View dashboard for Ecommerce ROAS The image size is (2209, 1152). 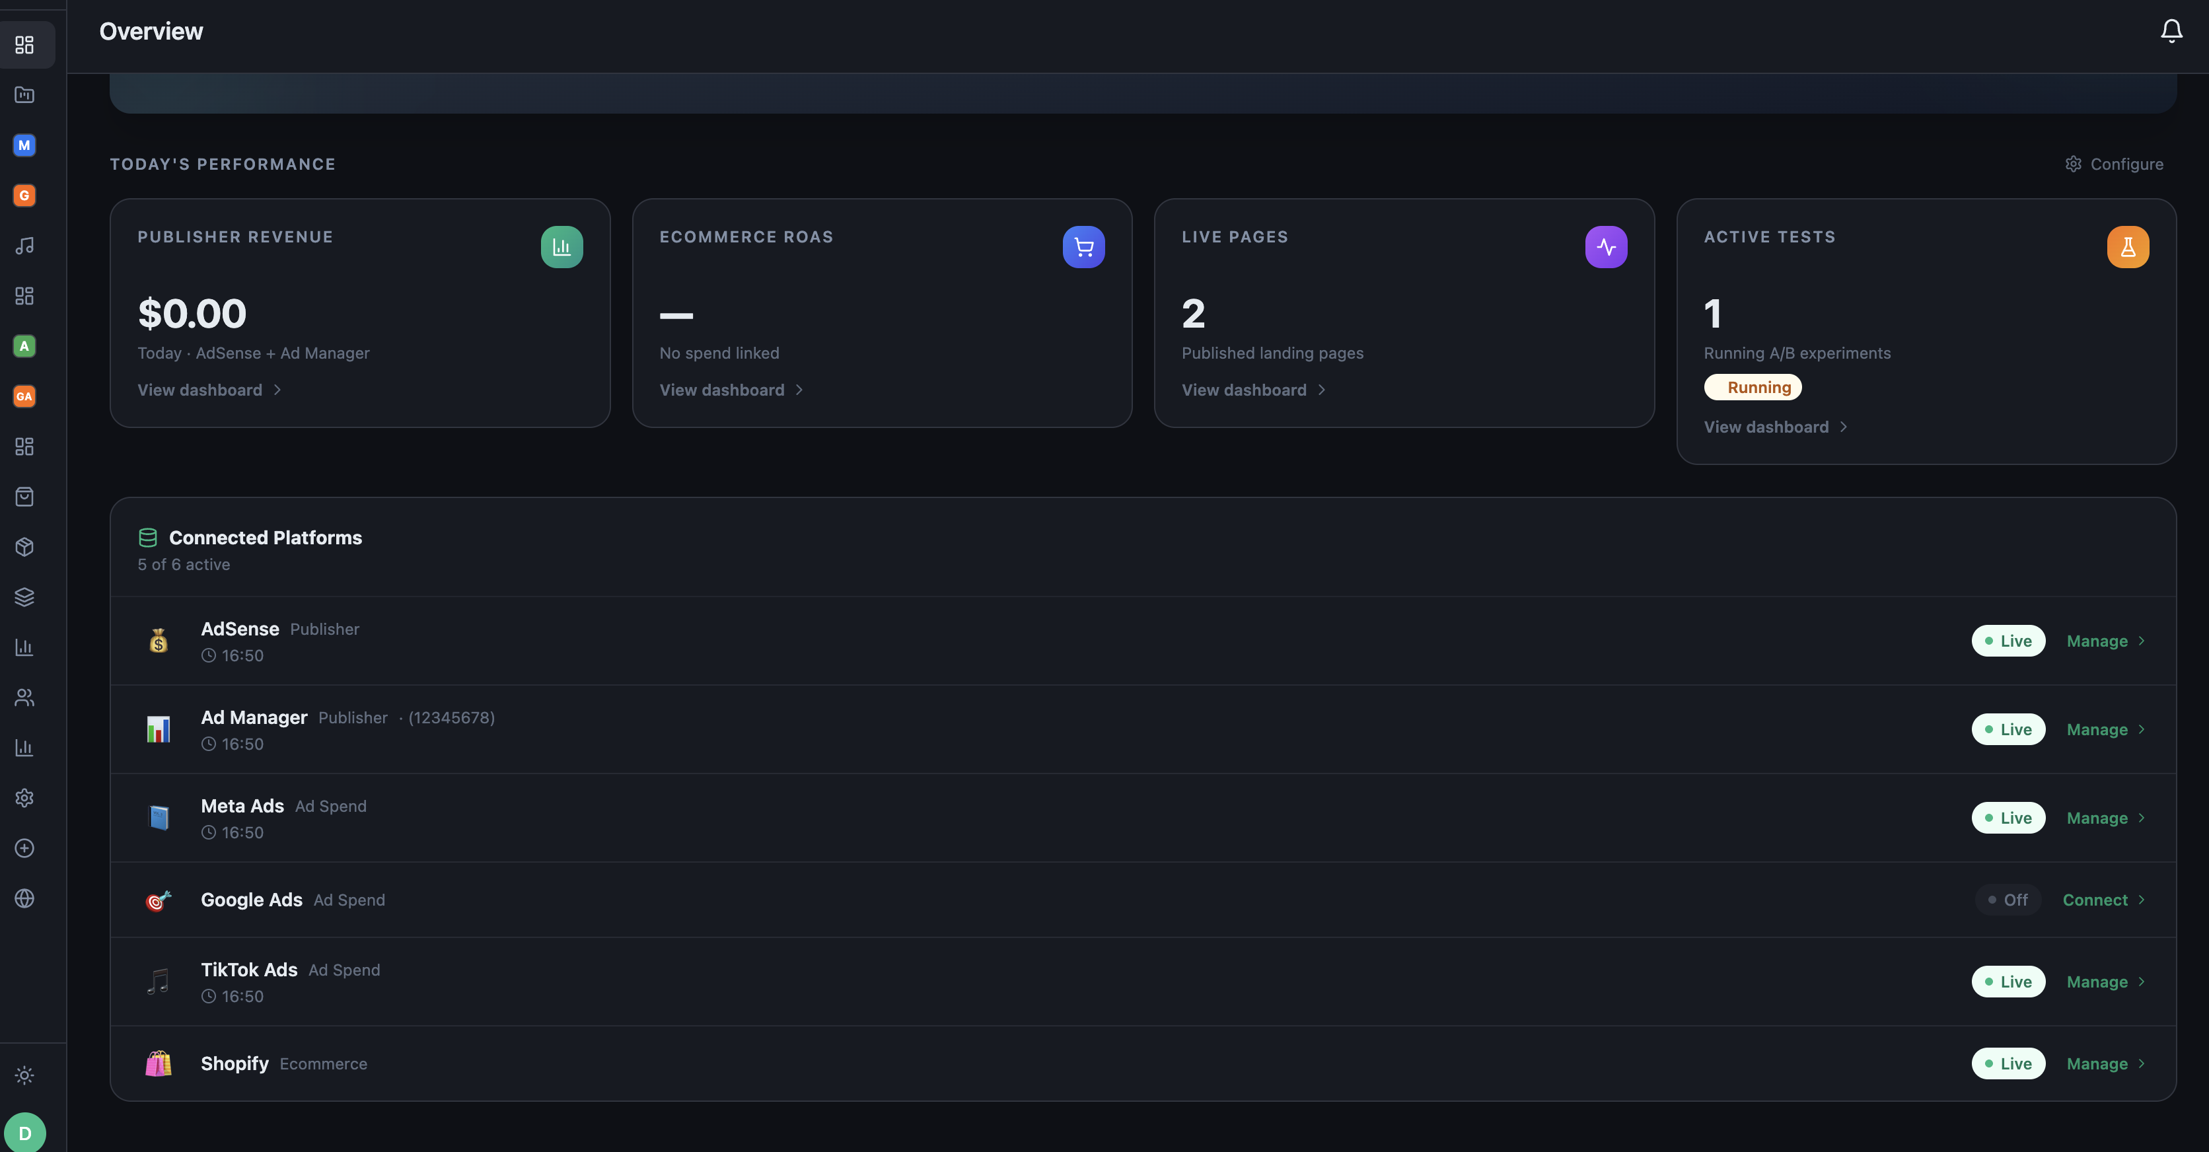tap(733, 390)
